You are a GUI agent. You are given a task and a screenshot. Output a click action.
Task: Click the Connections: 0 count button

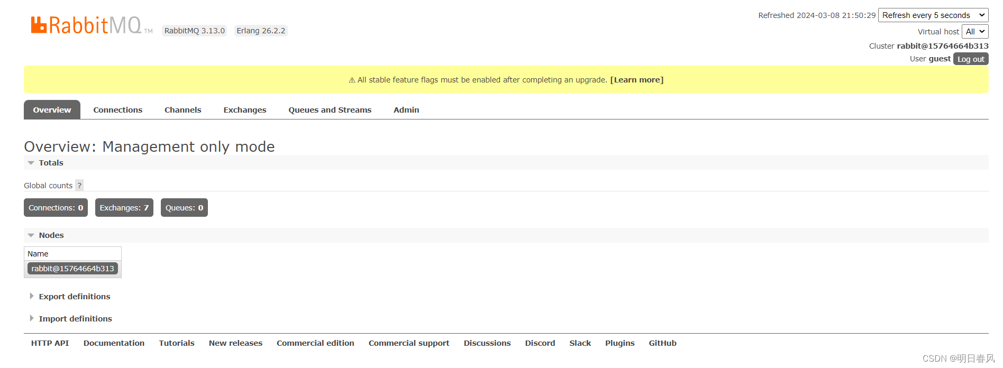point(56,208)
